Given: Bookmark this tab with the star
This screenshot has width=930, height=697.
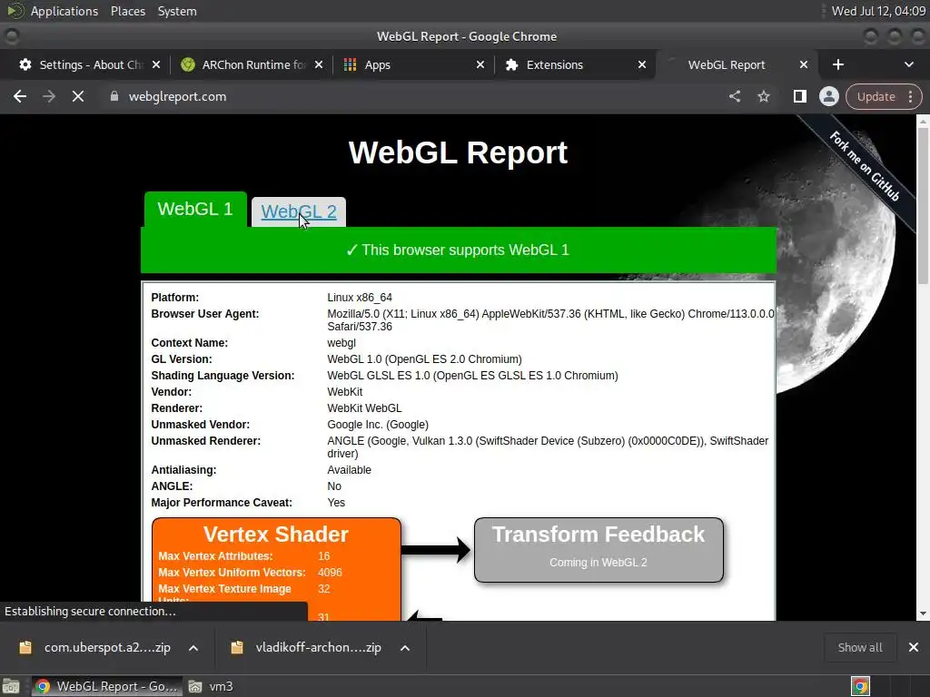Looking at the screenshot, I should pyautogui.click(x=763, y=96).
